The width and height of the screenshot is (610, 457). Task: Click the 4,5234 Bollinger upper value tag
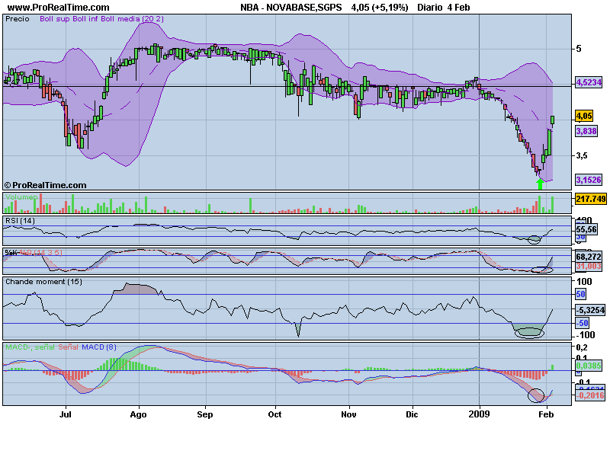pos(589,82)
